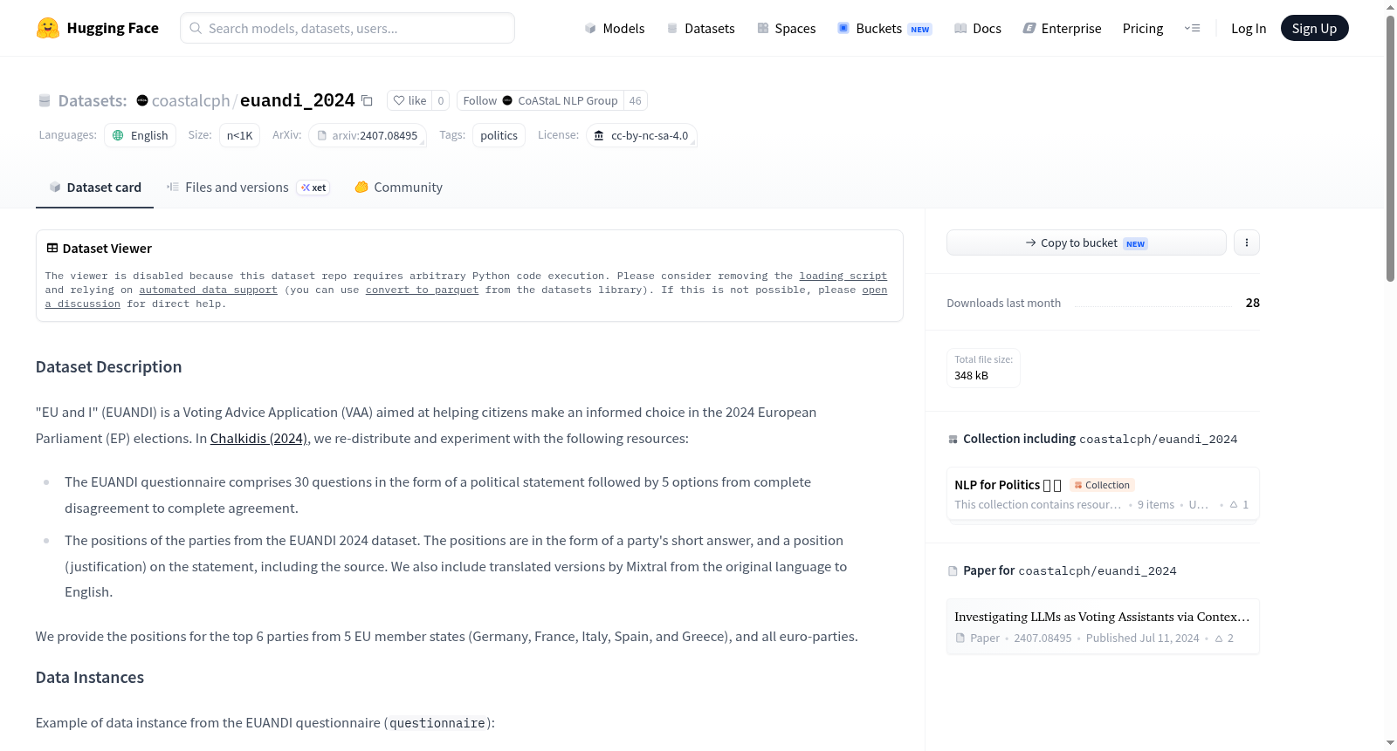Image resolution: width=1397 pixels, height=751 pixels.
Task: Click the Community emoji icon
Action: coord(361,187)
